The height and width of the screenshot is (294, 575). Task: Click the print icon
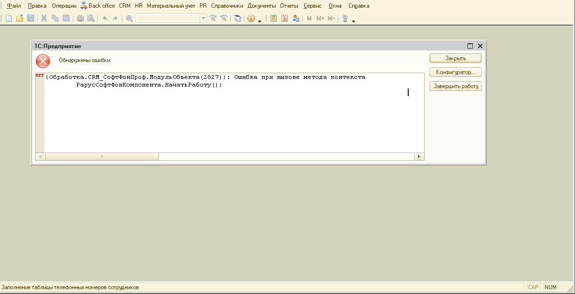[x=80, y=18]
